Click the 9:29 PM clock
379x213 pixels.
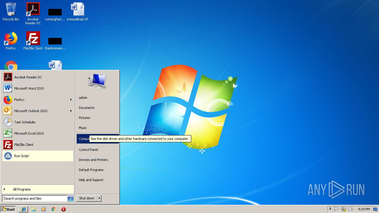tap(364, 209)
